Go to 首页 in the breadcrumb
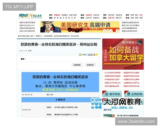This screenshot has width=160, height=128. click(32, 36)
